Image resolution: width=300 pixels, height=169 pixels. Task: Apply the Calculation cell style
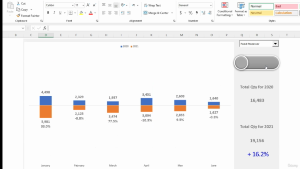tap(286, 13)
